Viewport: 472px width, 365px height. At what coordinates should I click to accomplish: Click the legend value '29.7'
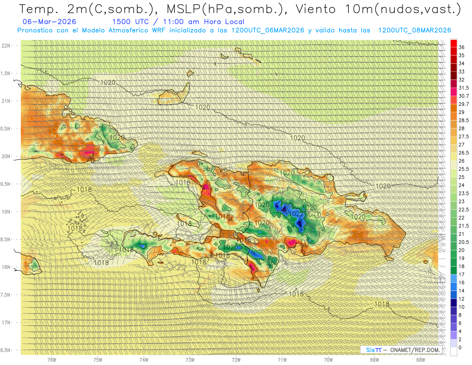464,104
